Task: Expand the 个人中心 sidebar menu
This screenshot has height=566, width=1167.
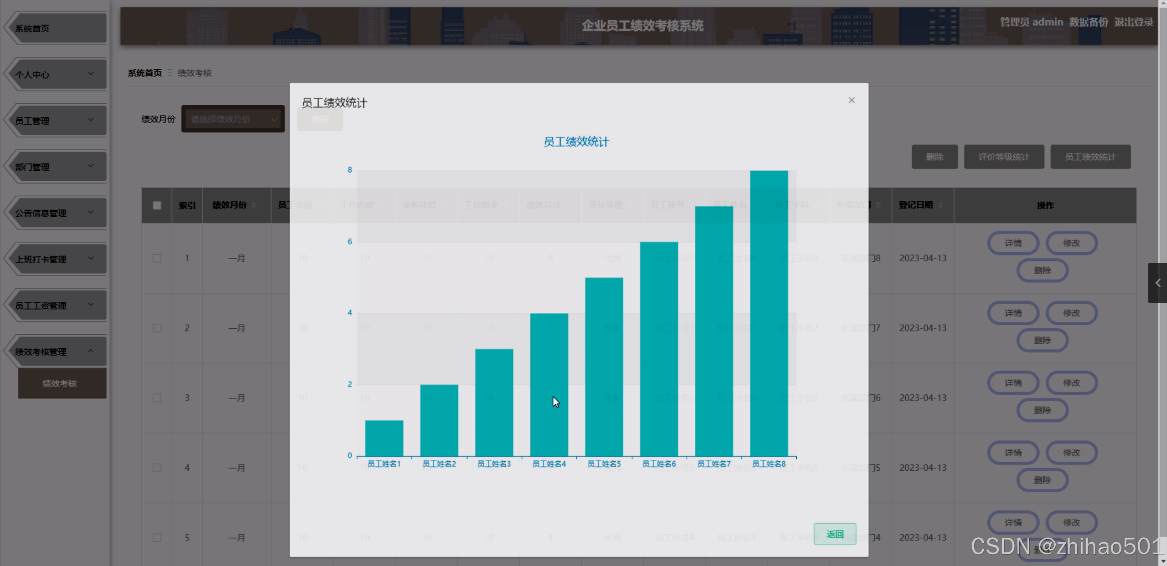Action: pos(55,74)
